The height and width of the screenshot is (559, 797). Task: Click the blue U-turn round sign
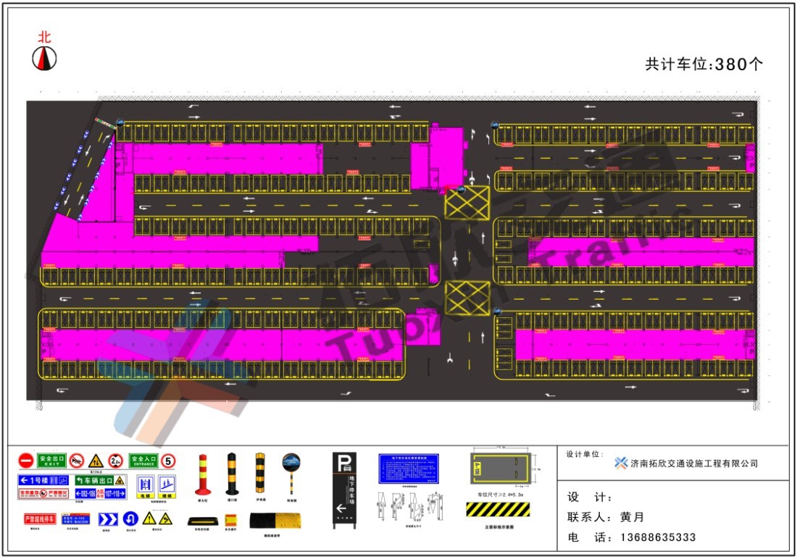(x=130, y=518)
